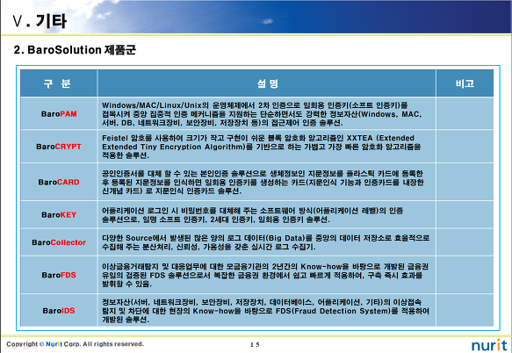Click the page number 15

[255, 344]
